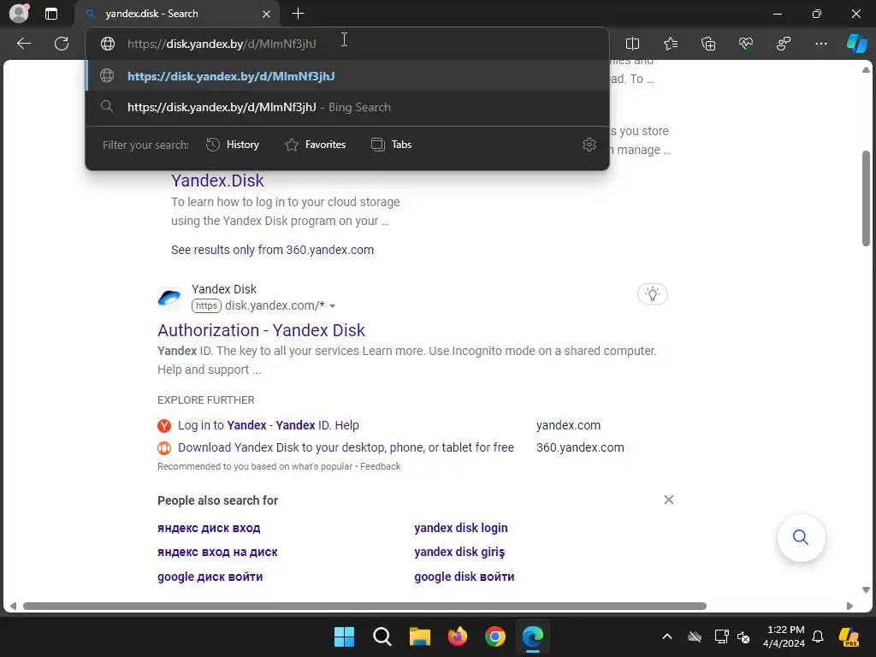
Task: Click the scroll down arrow
Action: pos(866,590)
